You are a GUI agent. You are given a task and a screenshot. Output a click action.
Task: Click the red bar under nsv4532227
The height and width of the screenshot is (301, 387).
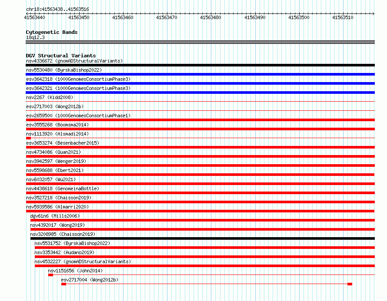205,266
